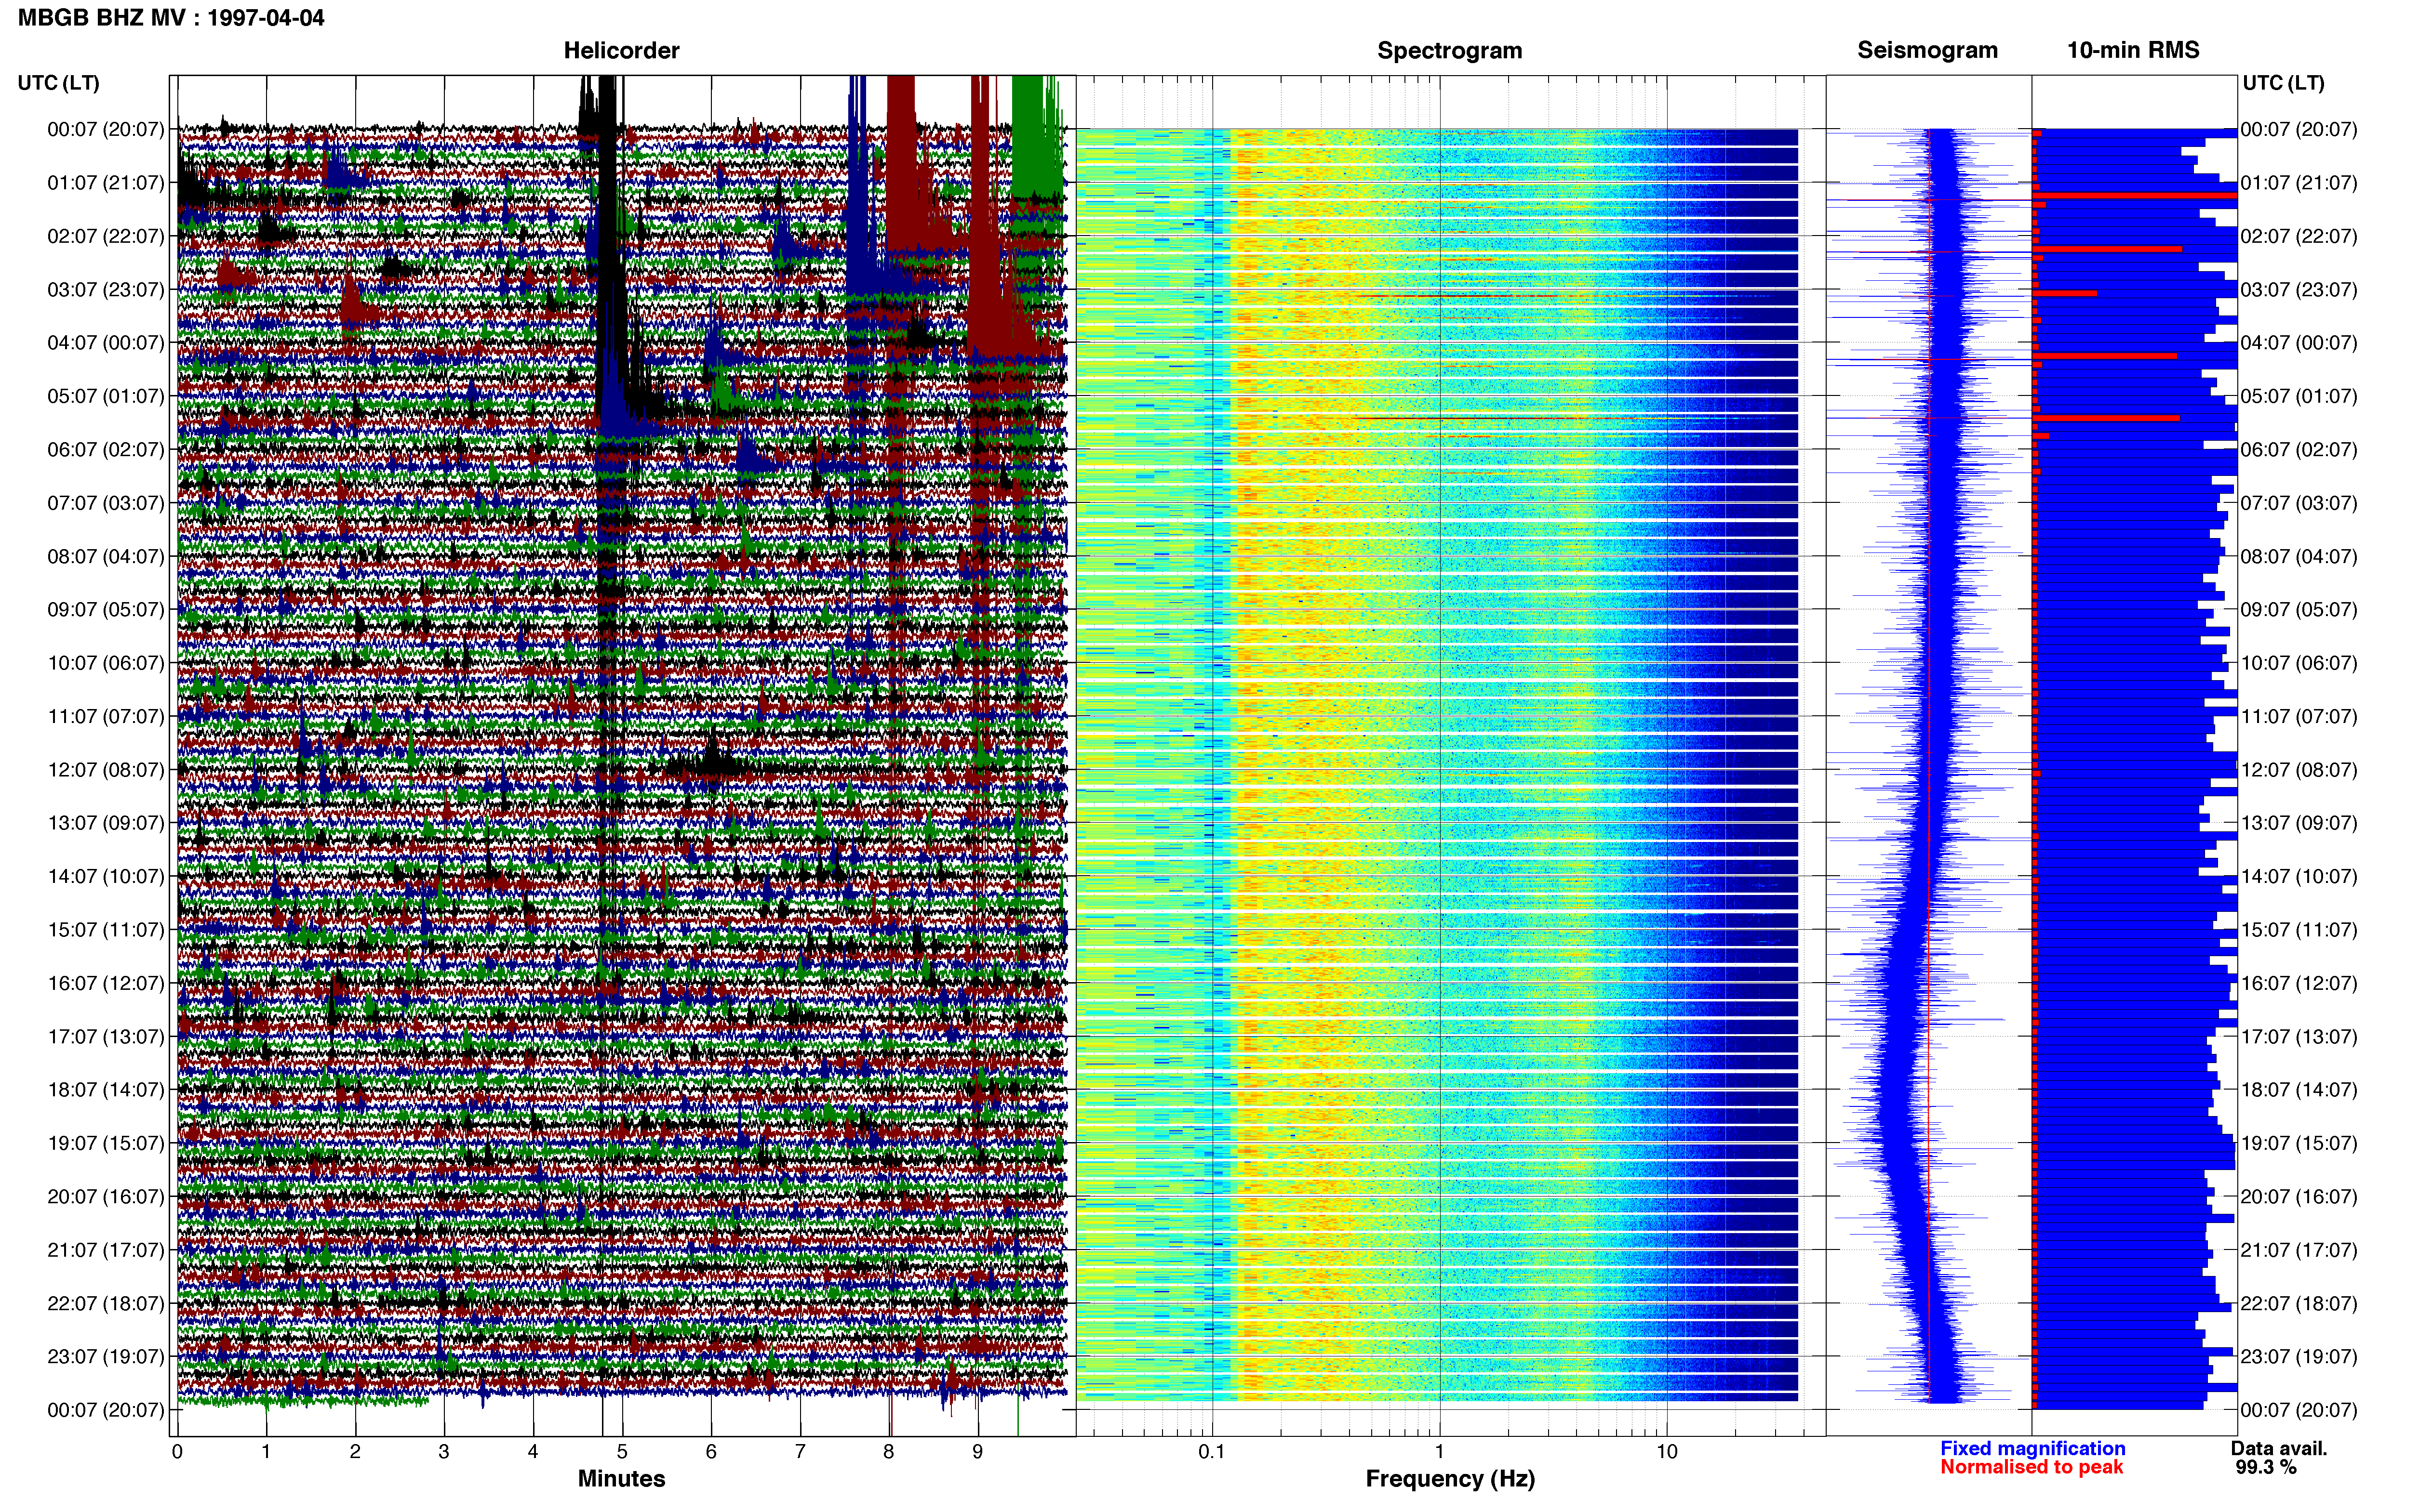This screenshot has width=2419, height=1512.
Task: Select the '10-min RMS' panel heading
Action: pos(2133,50)
